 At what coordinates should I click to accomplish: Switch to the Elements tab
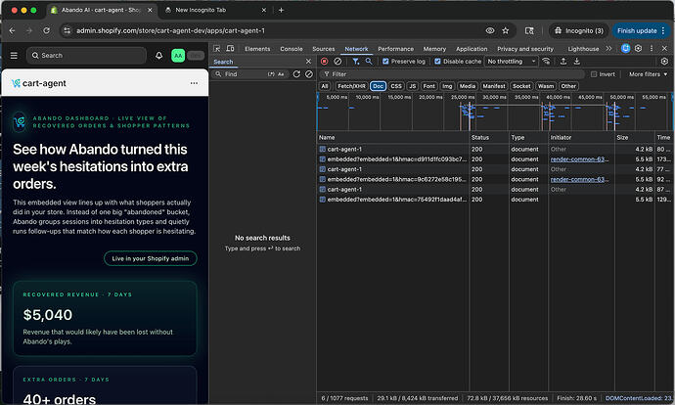(257, 49)
